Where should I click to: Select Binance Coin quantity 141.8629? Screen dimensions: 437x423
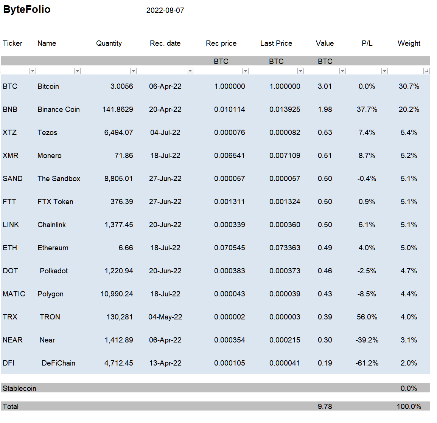tap(118, 110)
